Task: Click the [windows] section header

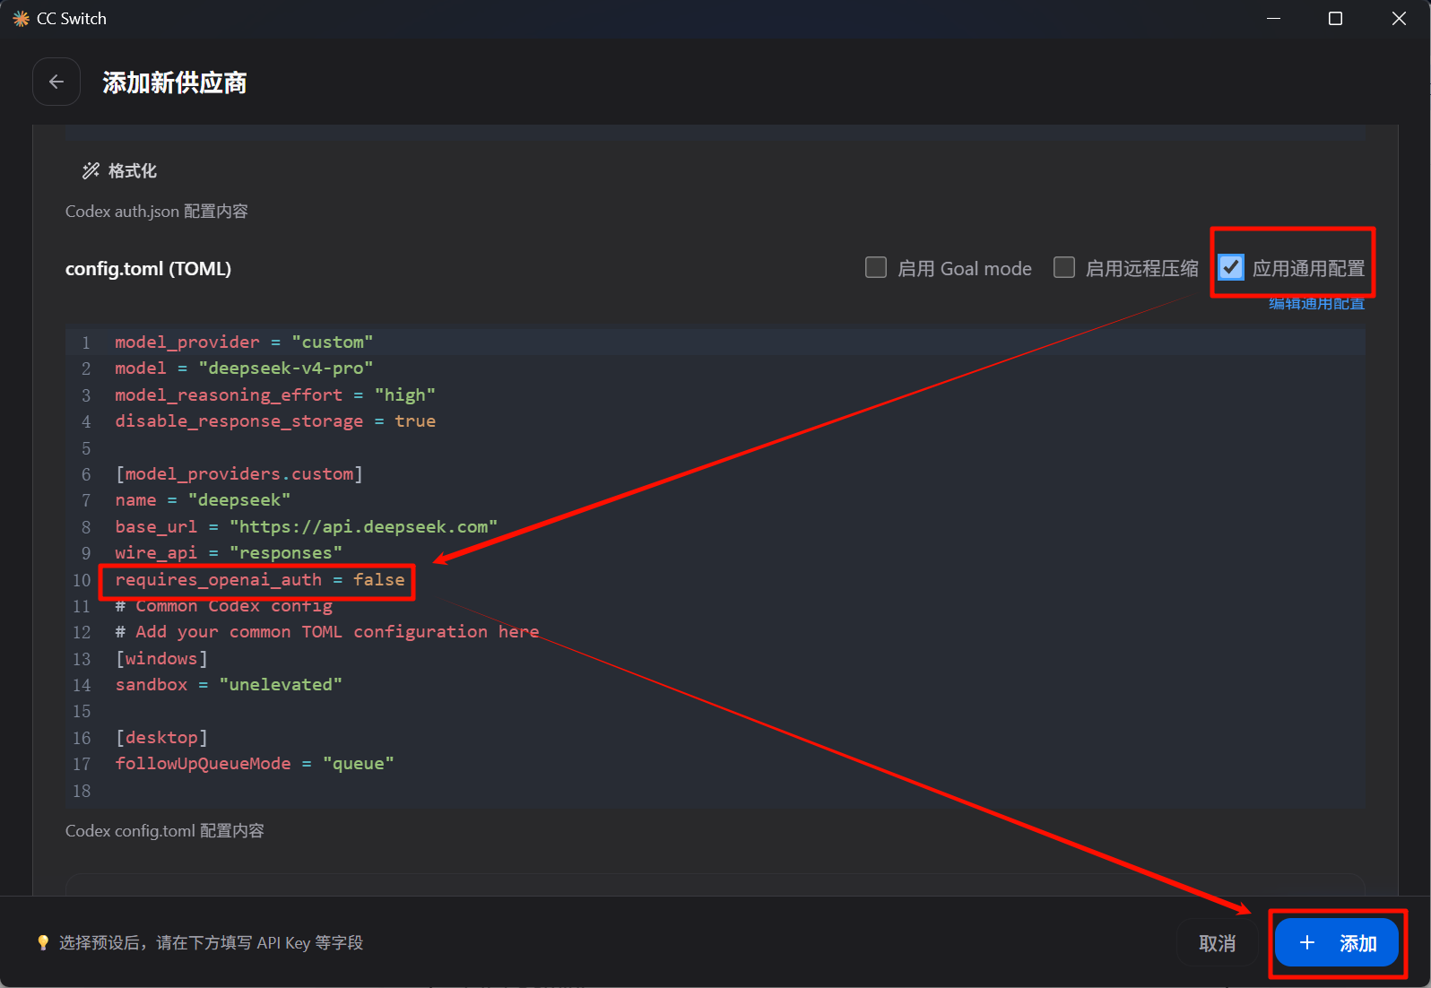Action: (x=161, y=659)
